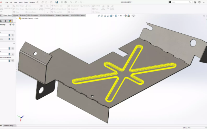Click the Side Corner Radius input field

coord(4,61)
